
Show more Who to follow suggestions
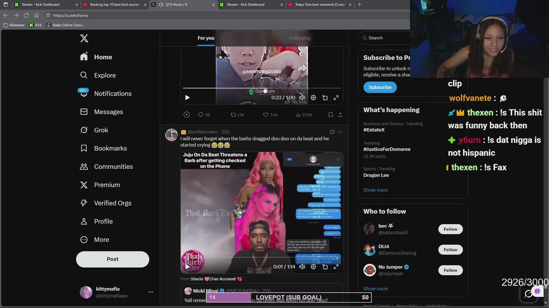point(375,289)
